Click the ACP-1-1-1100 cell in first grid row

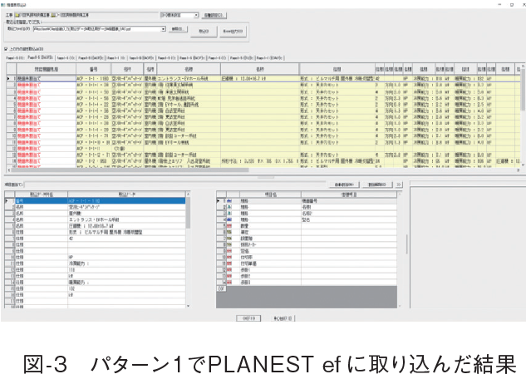94,78
